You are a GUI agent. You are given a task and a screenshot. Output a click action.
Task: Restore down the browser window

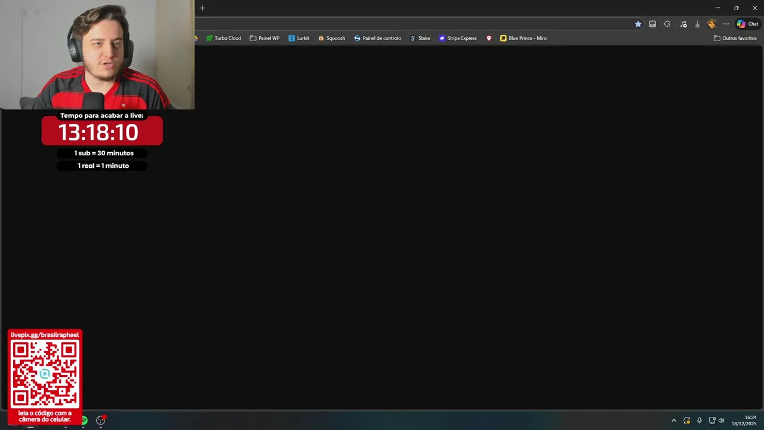point(736,8)
